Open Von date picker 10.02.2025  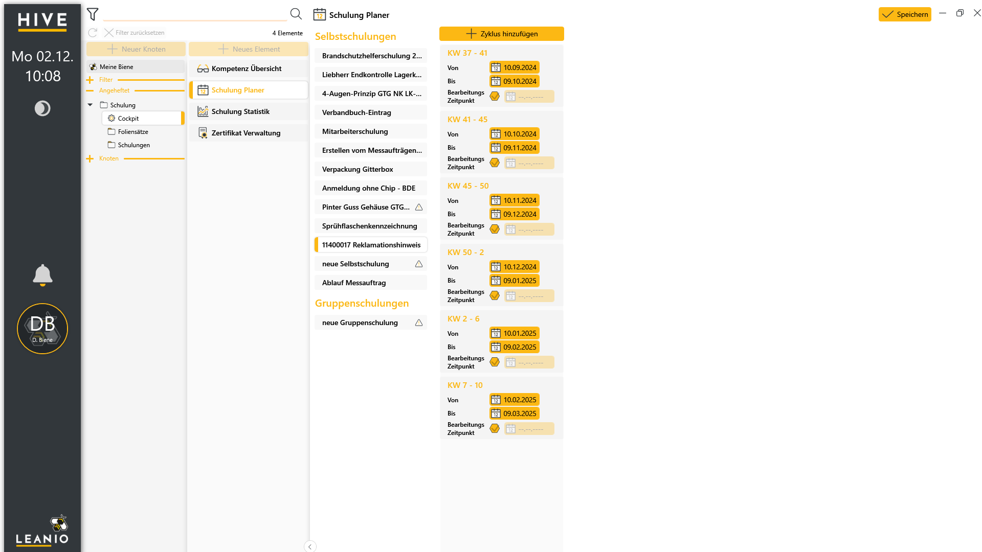pyautogui.click(x=514, y=400)
